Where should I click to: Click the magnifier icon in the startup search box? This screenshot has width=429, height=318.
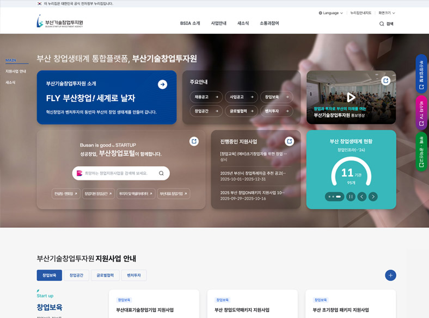pos(161,173)
